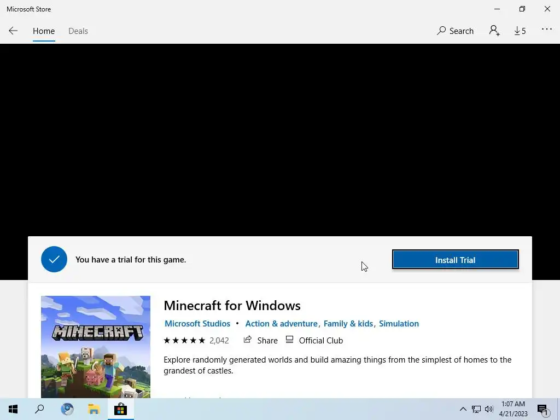The height and width of the screenshot is (420, 560).
Task: Open Family & kids category
Action: click(x=348, y=324)
